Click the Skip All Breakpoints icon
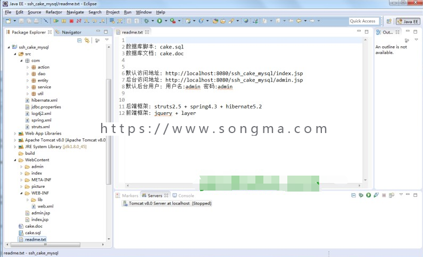 (x=46, y=21)
